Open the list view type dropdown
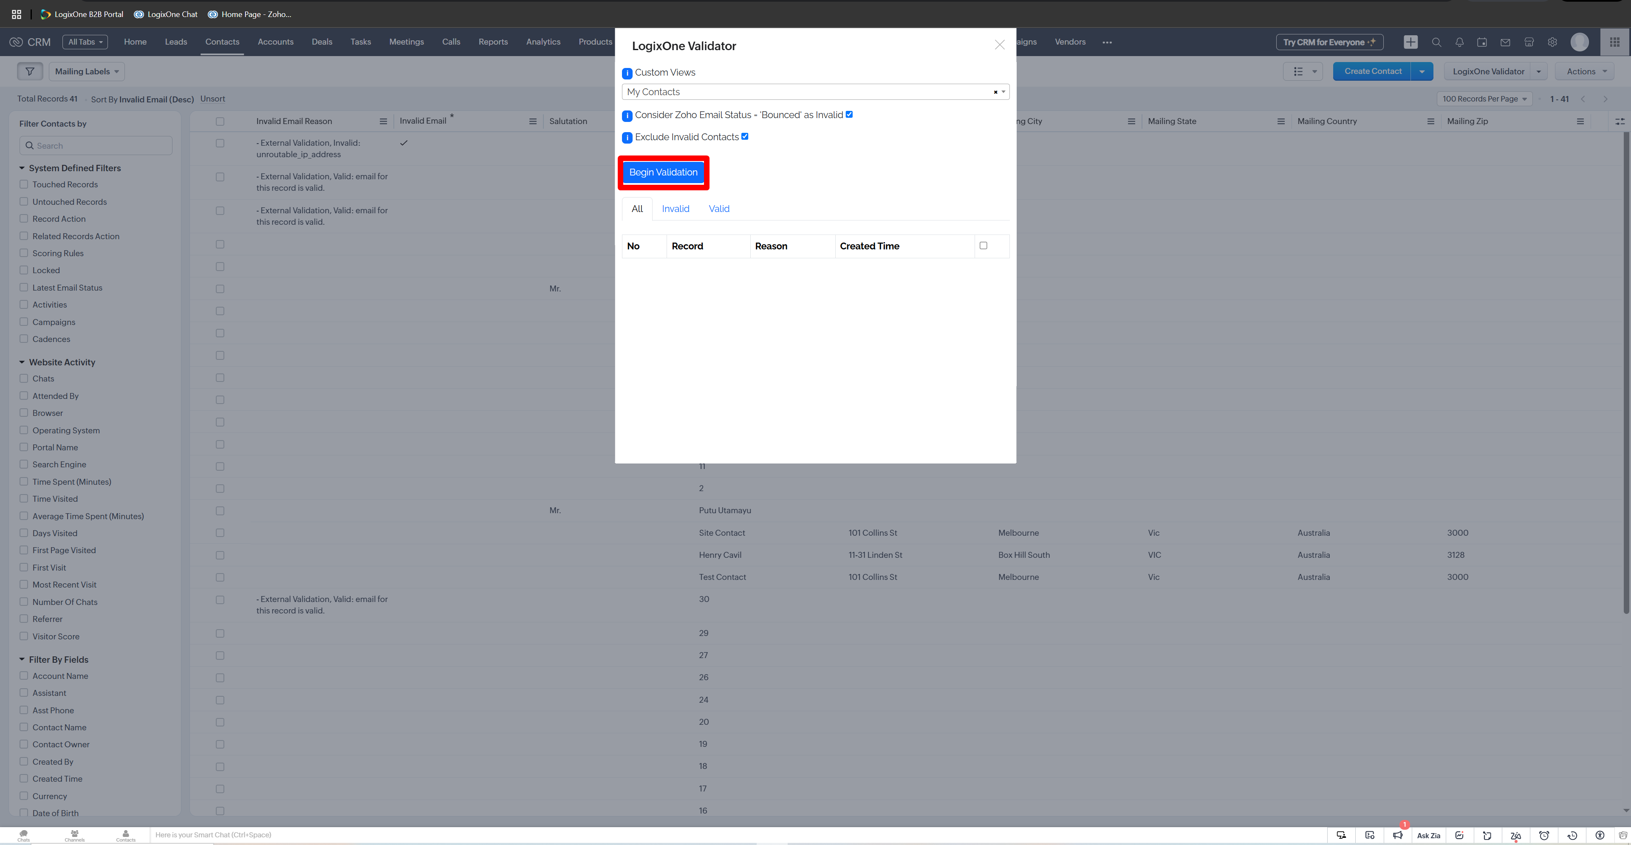1631x845 pixels. (x=1303, y=71)
